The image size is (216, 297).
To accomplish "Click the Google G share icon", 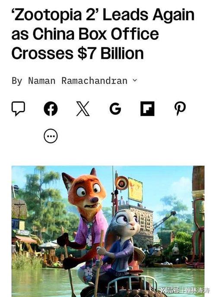I will tap(115, 109).
